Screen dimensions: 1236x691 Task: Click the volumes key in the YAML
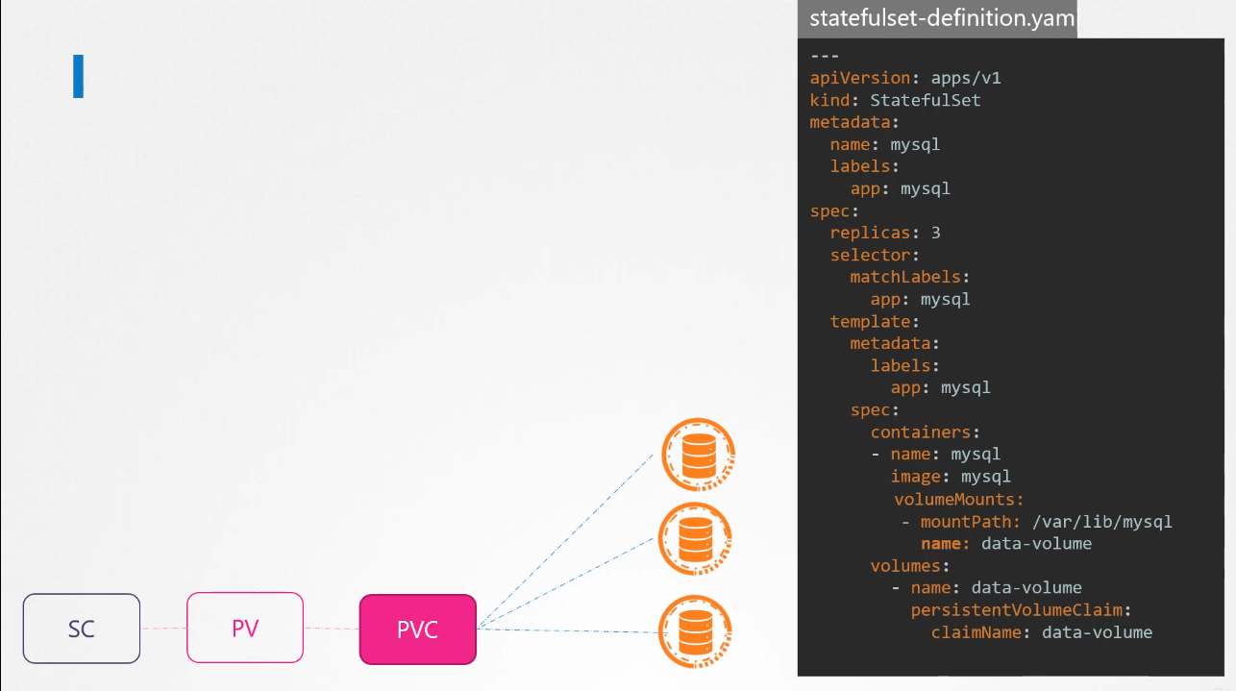[x=909, y=565]
